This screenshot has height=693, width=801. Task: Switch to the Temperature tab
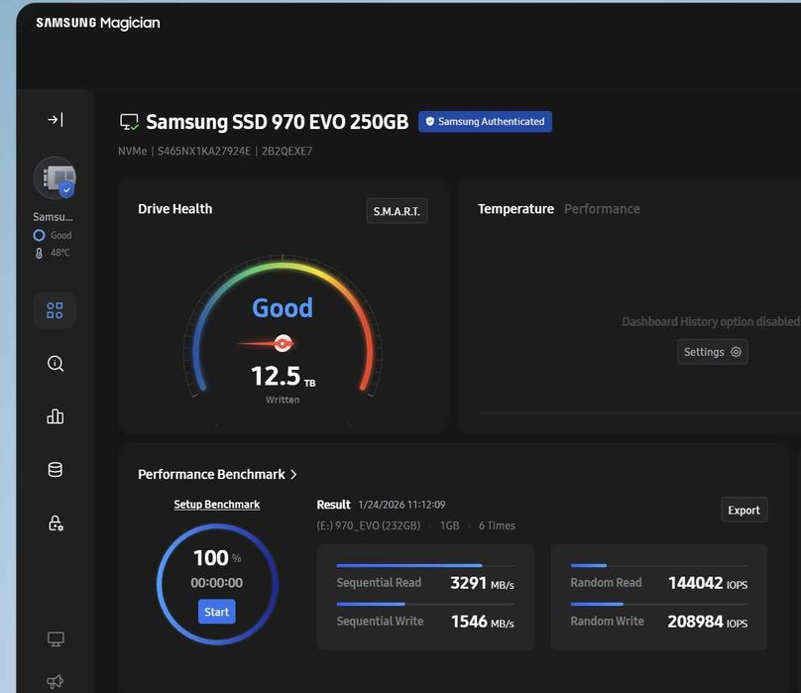click(515, 209)
